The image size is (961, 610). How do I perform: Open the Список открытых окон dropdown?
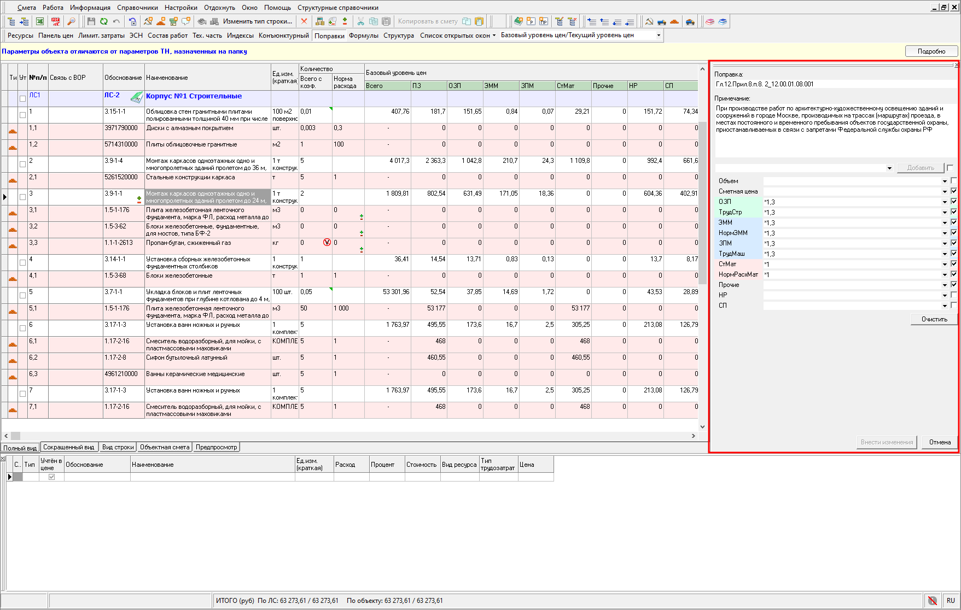coord(458,36)
